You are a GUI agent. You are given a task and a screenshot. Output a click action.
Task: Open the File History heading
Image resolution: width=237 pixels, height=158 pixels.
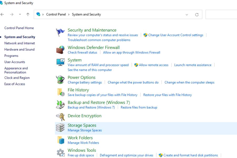pos(78,90)
